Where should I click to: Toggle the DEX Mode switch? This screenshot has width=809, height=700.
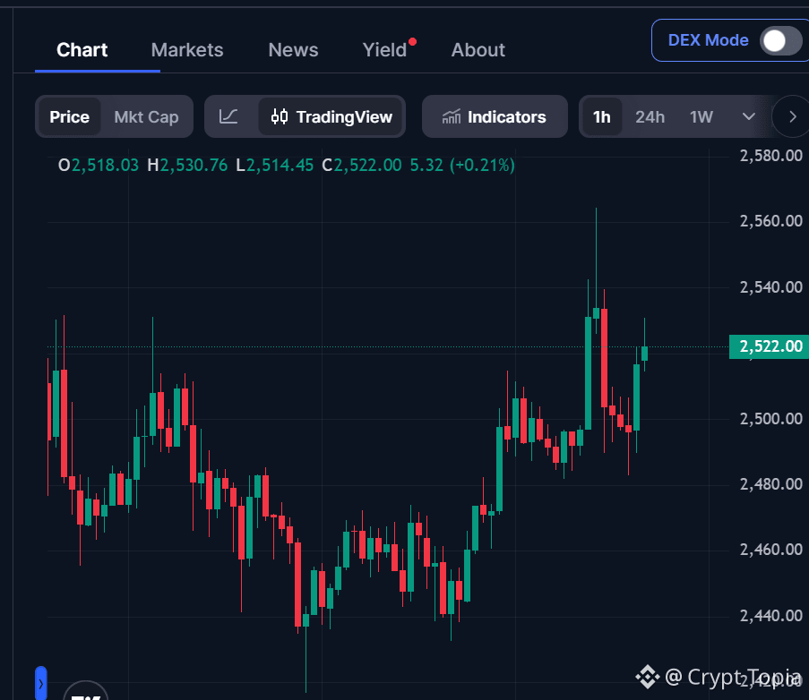click(779, 40)
